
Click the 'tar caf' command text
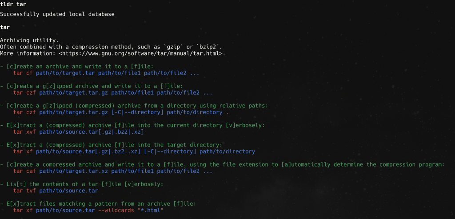click(25, 171)
